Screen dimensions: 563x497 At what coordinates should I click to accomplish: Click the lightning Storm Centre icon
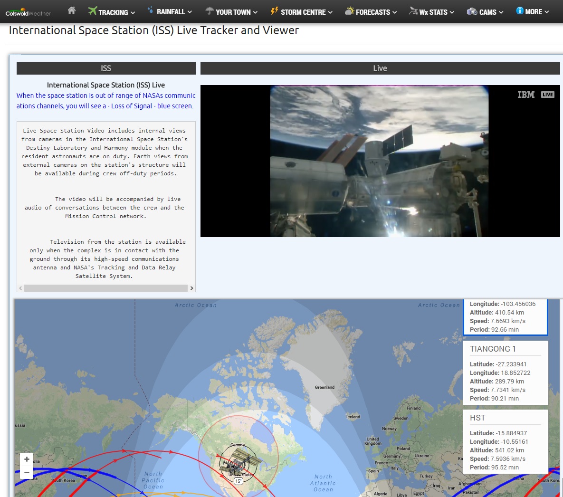274,11
